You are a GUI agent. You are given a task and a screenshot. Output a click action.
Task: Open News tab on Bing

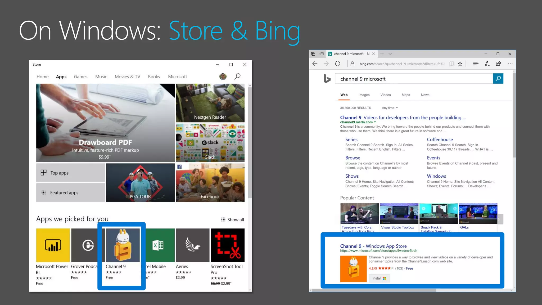(425, 95)
